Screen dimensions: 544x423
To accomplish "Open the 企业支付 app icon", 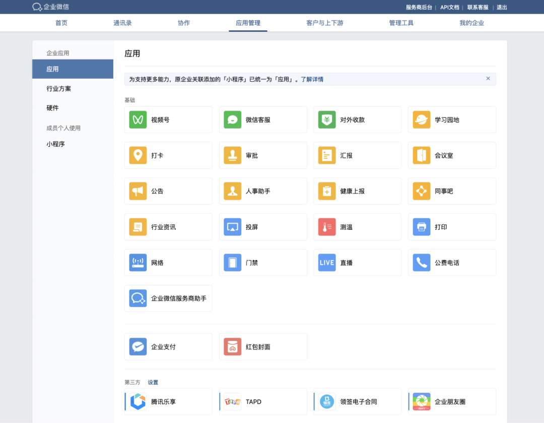I will point(138,347).
